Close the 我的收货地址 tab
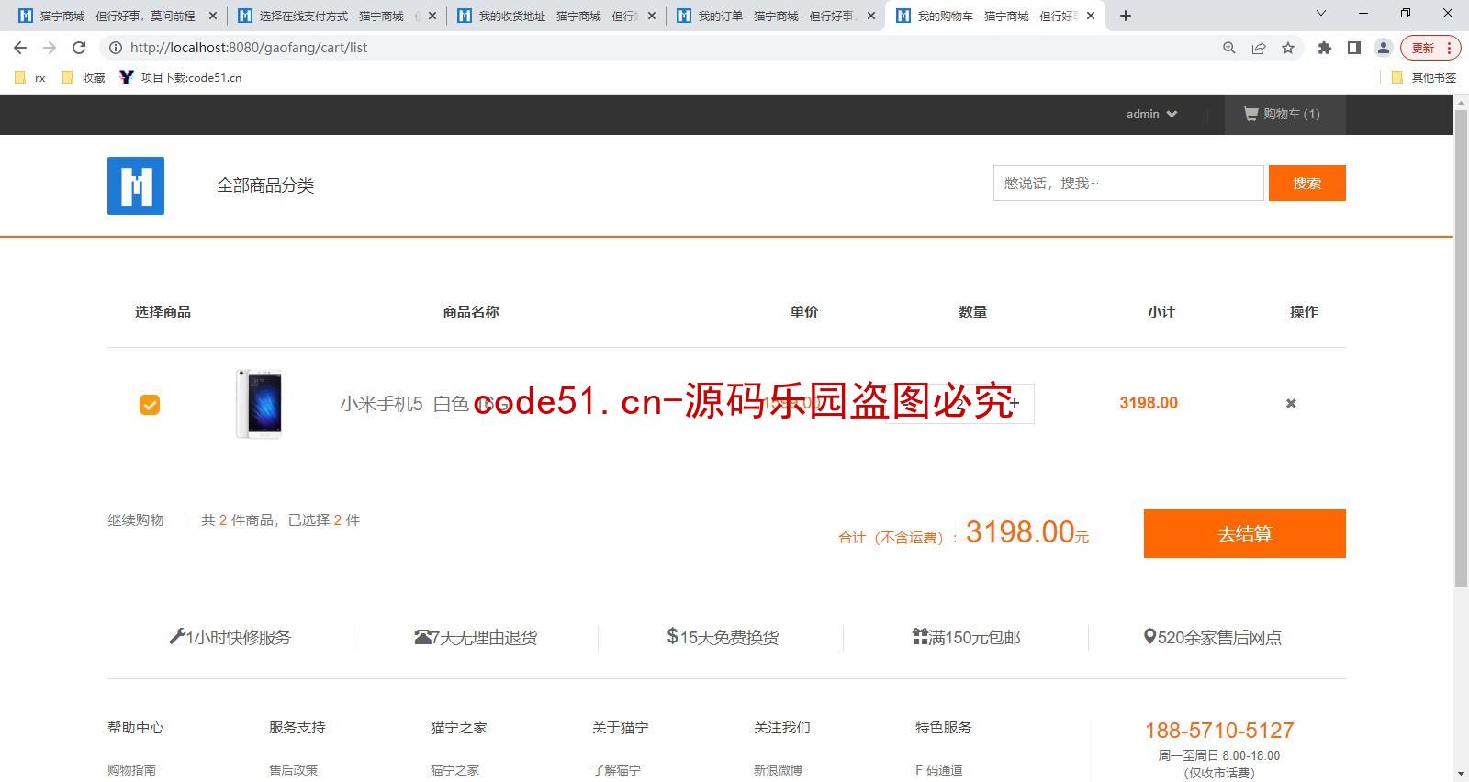 pyautogui.click(x=652, y=16)
